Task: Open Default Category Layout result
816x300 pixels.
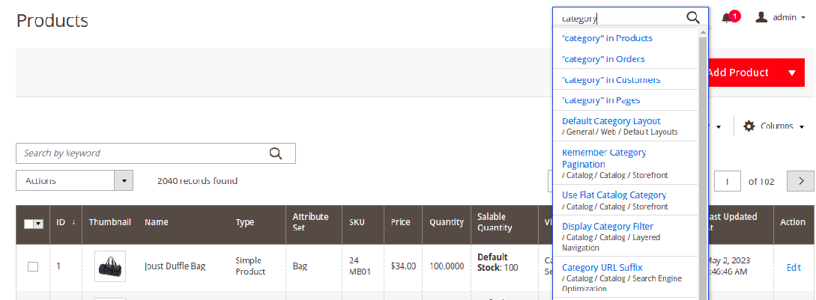Action: (x=611, y=121)
